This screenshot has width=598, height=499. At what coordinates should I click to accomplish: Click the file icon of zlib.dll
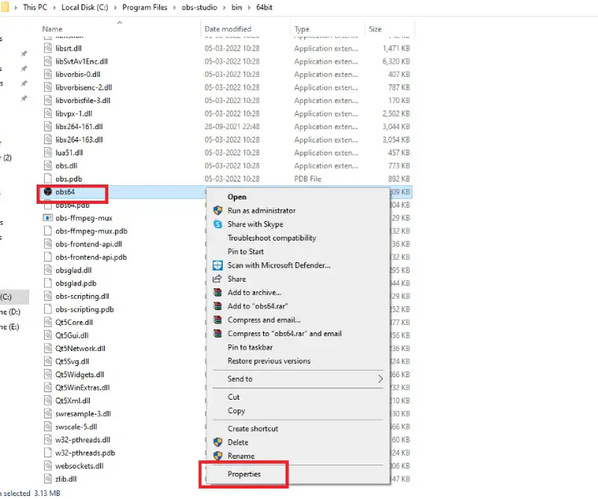48,479
